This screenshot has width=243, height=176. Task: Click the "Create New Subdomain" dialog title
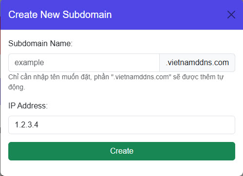coord(60,15)
